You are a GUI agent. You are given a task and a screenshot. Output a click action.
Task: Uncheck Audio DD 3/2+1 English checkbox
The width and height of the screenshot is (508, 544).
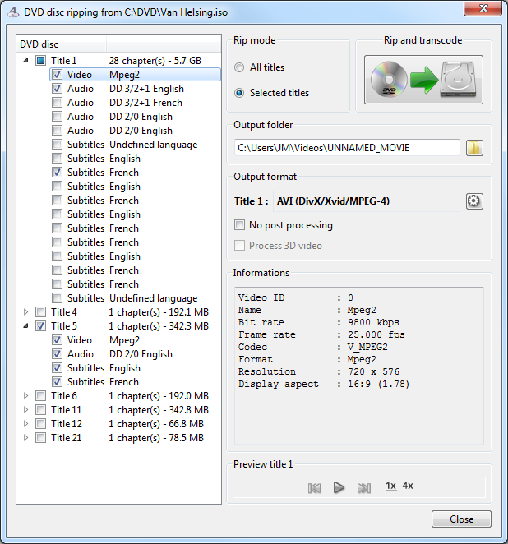tap(57, 89)
